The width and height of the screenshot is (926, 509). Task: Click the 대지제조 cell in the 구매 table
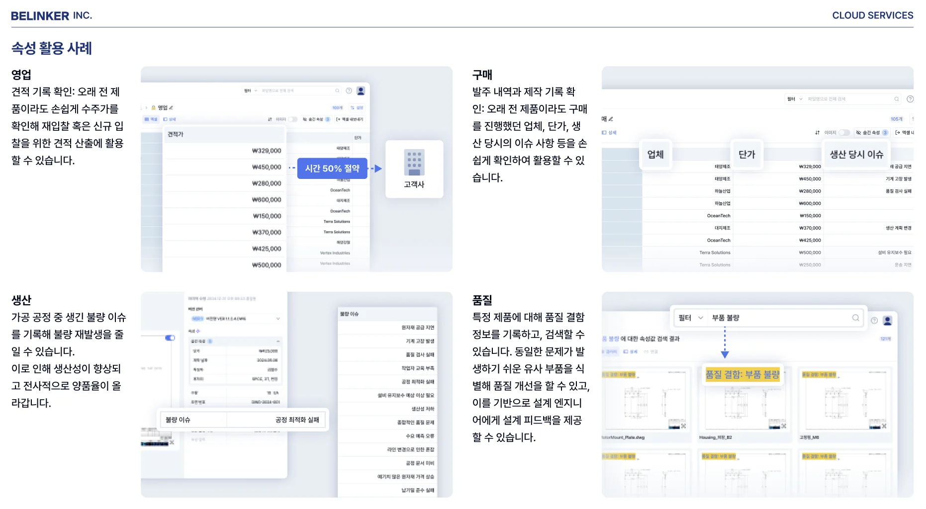pyautogui.click(x=723, y=228)
